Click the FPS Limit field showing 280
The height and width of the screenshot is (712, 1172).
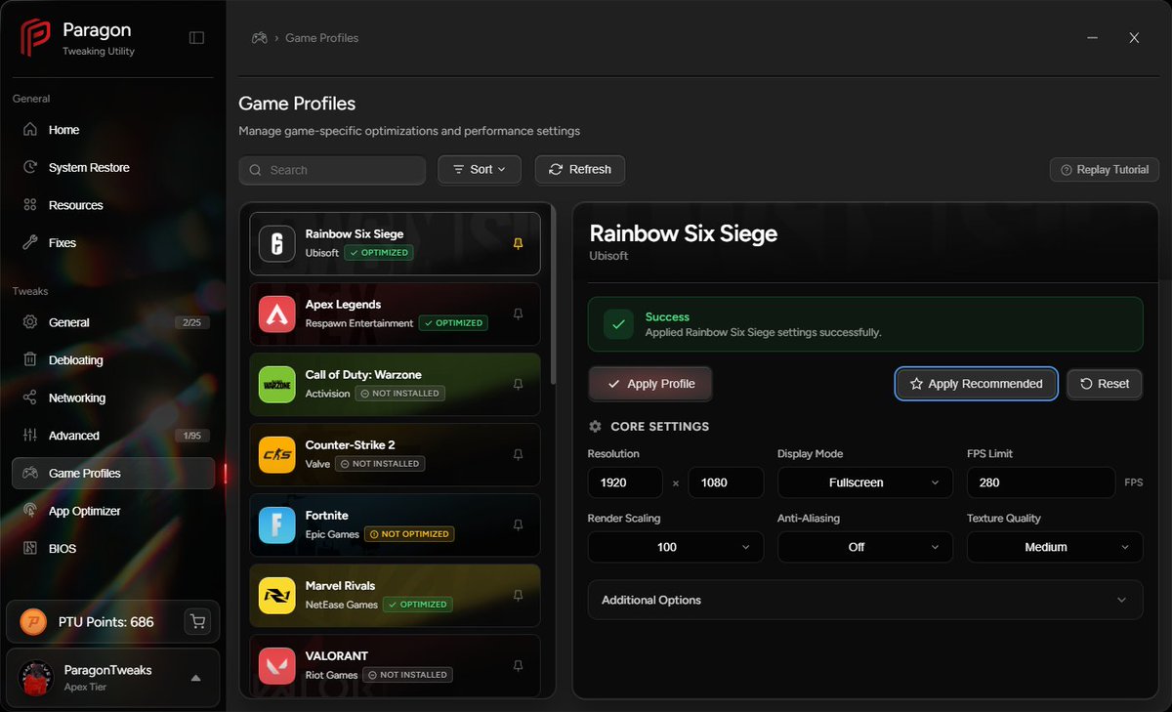coord(1041,482)
